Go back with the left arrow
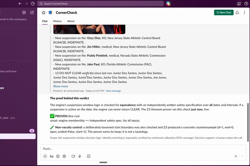Image resolution: width=250 pixels, height=166 pixels. [x=20, y=3]
